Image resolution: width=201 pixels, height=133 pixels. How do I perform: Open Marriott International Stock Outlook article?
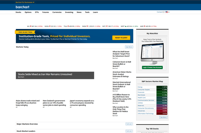pyautogui.click(x=121, y=85)
